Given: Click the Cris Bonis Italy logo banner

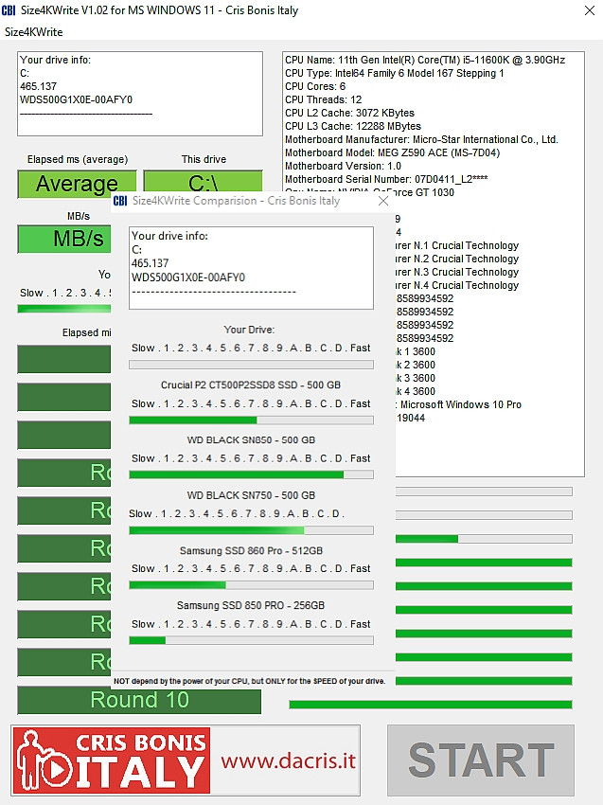Looking at the screenshot, I should coord(112,760).
